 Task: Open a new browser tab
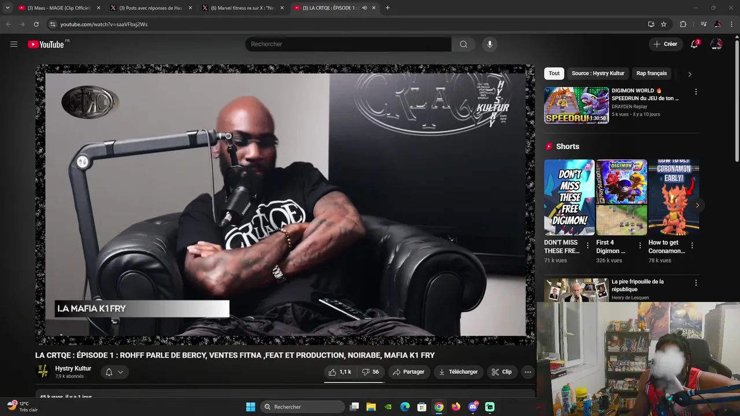pos(387,8)
